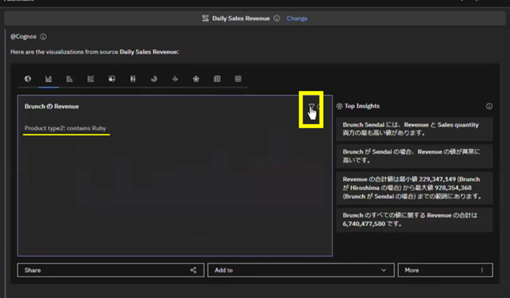
Task: Switch to the horizontal bar chart tab
Action: pos(70,79)
